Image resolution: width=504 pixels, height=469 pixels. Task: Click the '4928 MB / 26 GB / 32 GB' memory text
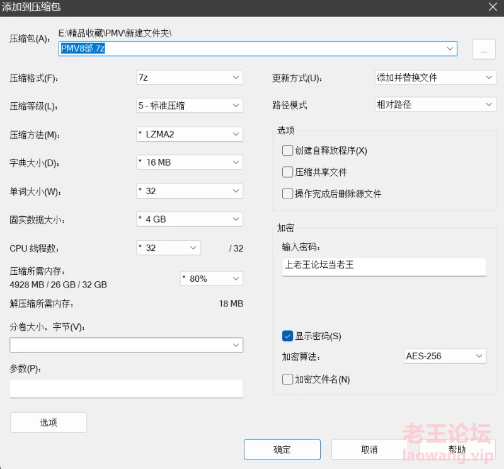coord(58,285)
